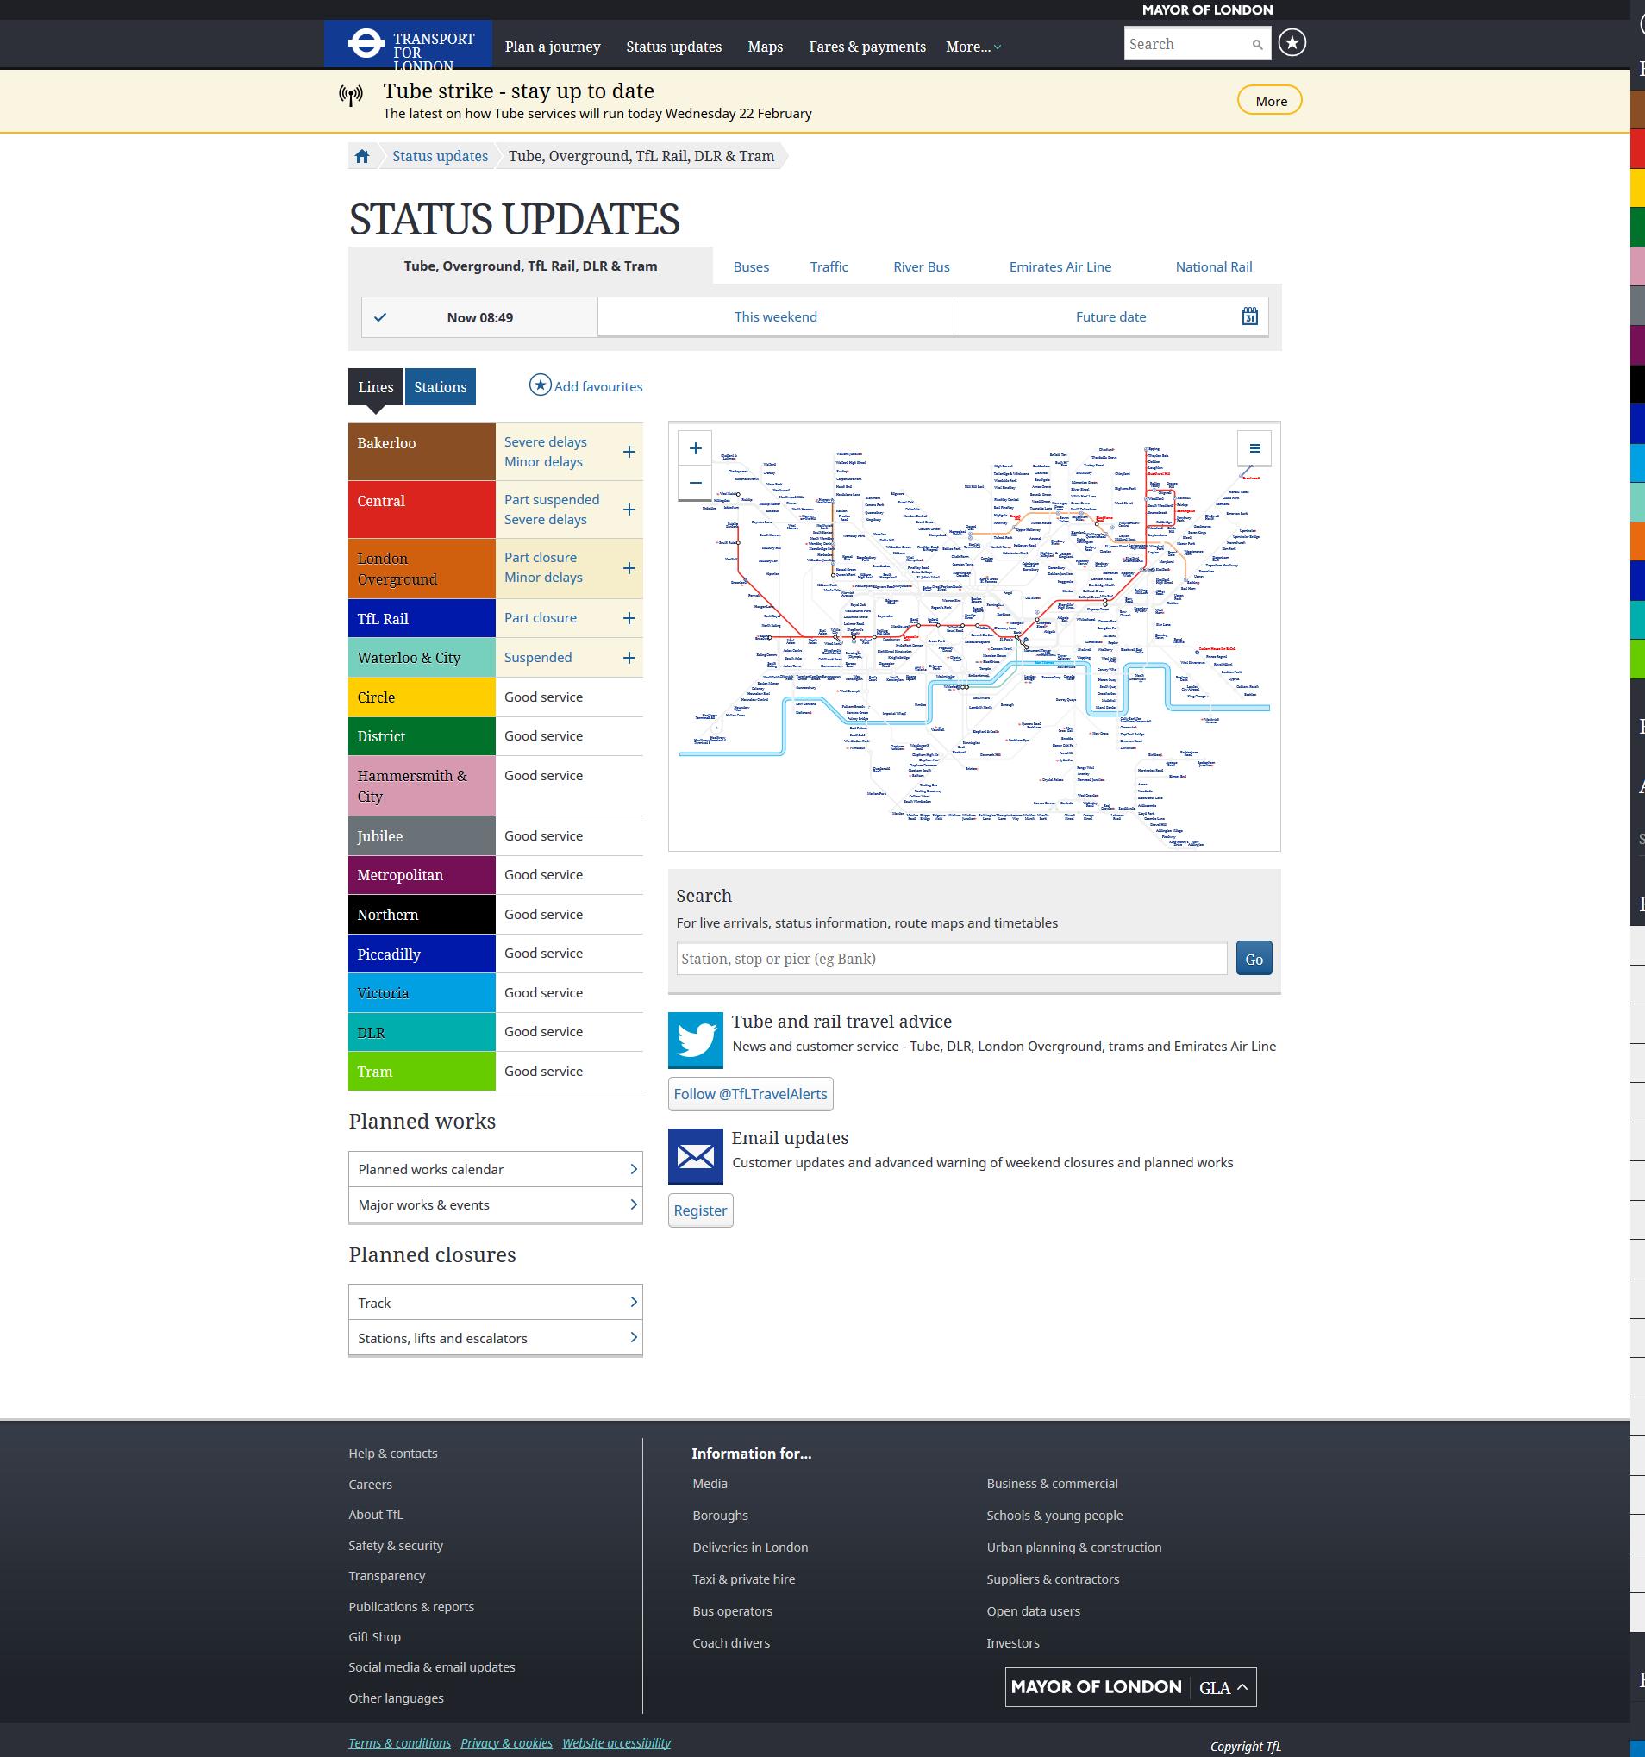Open Taxi & private hire link
1645x1757 pixels.
743,1579
